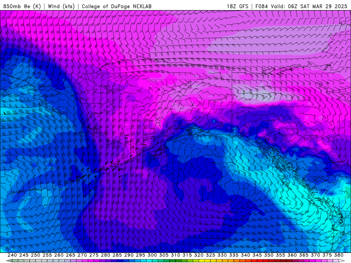Click the 300 value on the color scale
351x263 pixels.
pos(152,255)
